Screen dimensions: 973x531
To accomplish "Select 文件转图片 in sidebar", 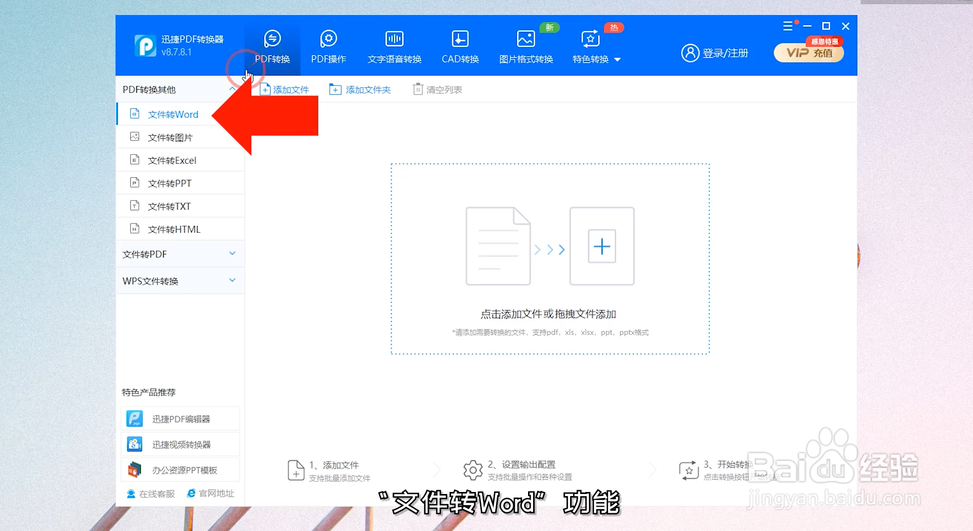I will click(180, 137).
